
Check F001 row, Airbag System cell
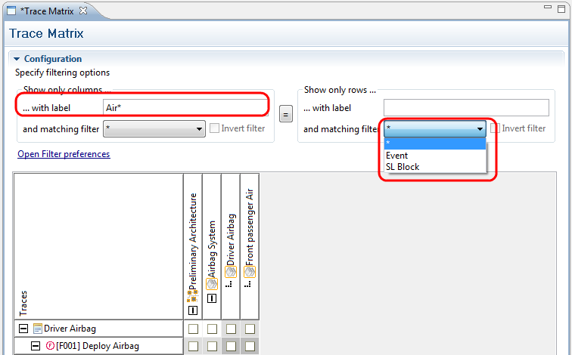212,346
